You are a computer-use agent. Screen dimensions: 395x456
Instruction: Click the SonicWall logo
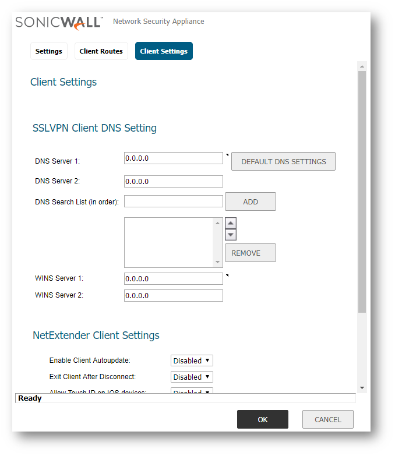point(59,22)
